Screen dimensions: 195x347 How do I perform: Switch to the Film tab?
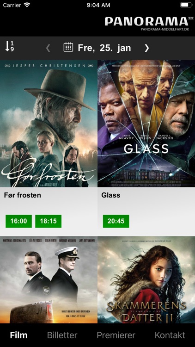tap(19, 335)
